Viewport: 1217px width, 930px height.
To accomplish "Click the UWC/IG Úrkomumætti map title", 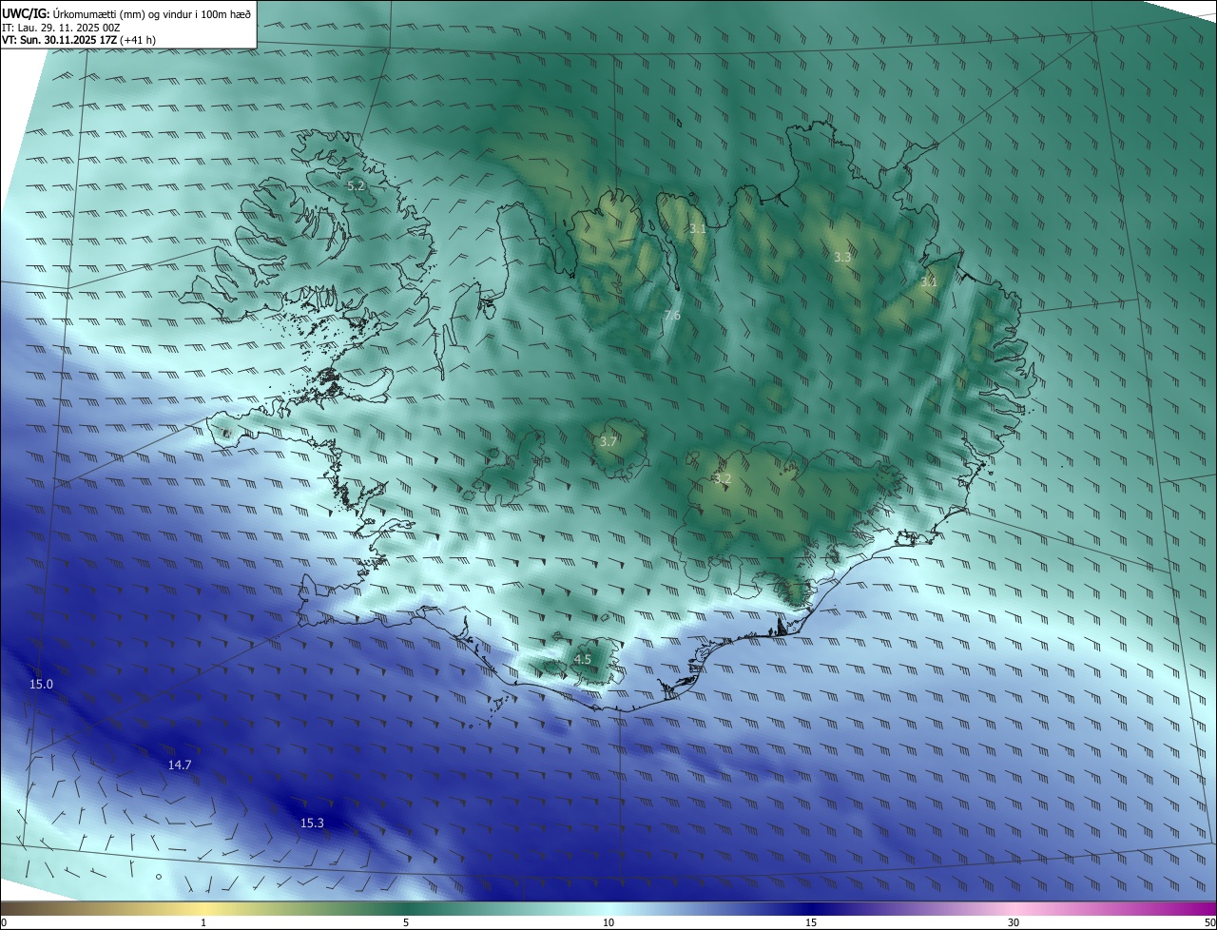I will pyautogui.click(x=126, y=14).
